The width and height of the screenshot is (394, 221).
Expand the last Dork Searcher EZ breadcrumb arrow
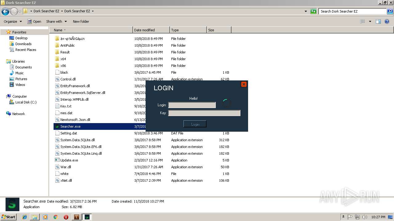pos(93,11)
